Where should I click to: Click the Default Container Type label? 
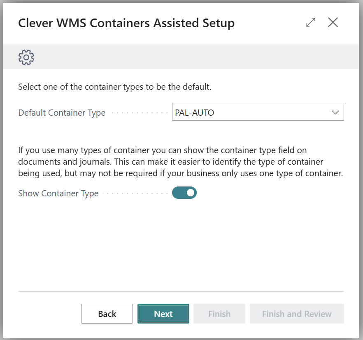(62, 113)
